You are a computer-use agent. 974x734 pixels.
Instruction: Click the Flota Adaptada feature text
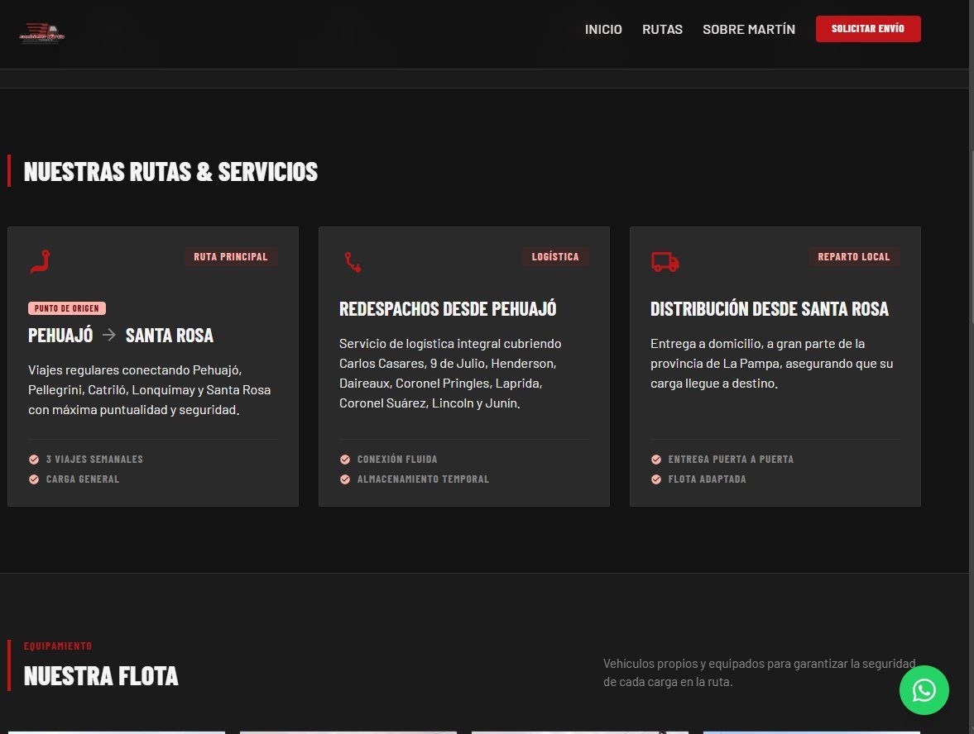[707, 479]
